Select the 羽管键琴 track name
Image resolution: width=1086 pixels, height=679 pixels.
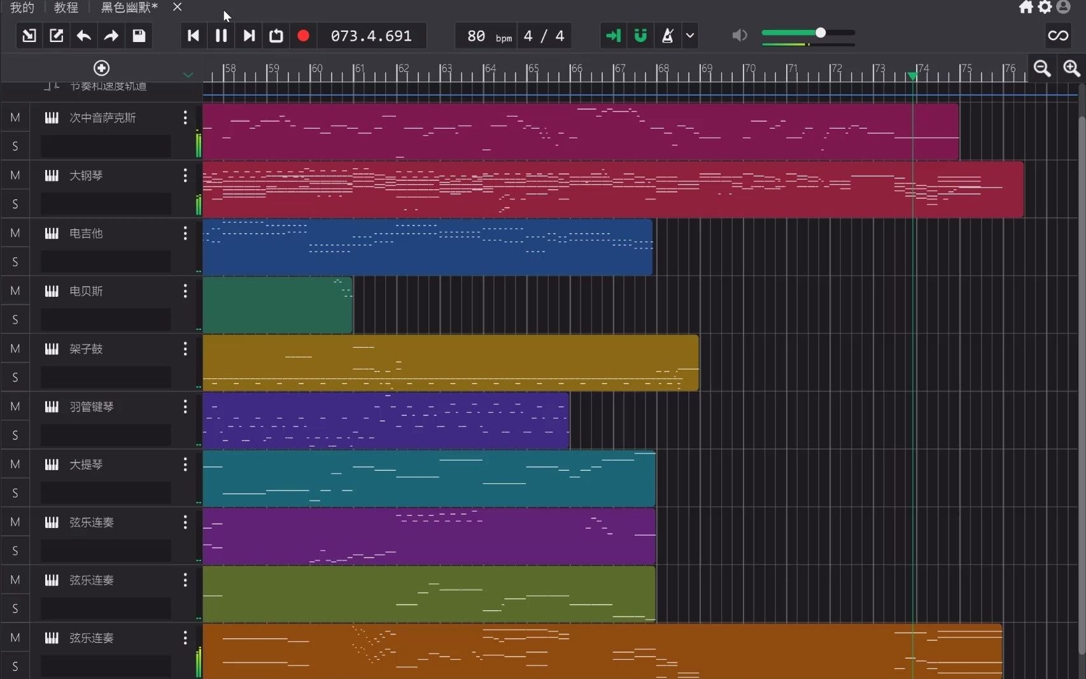92,406
